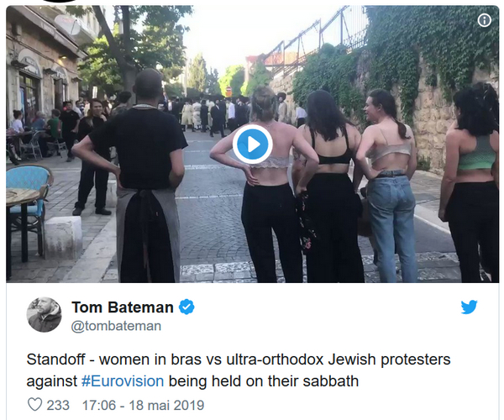Image resolution: width=504 pixels, height=420 pixels.
Task: Click the tweet text starting with Standoff
Action: click(x=239, y=370)
